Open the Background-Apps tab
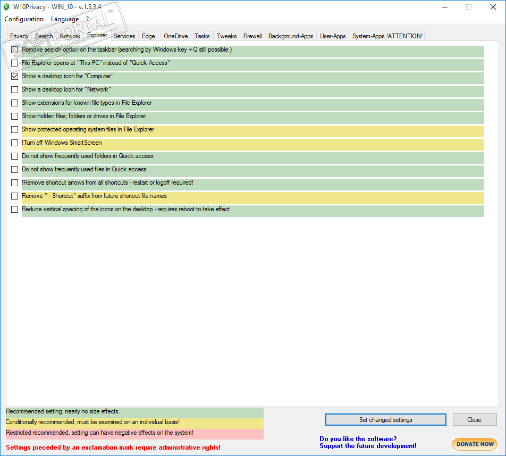This screenshot has width=506, height=456. 291,36
